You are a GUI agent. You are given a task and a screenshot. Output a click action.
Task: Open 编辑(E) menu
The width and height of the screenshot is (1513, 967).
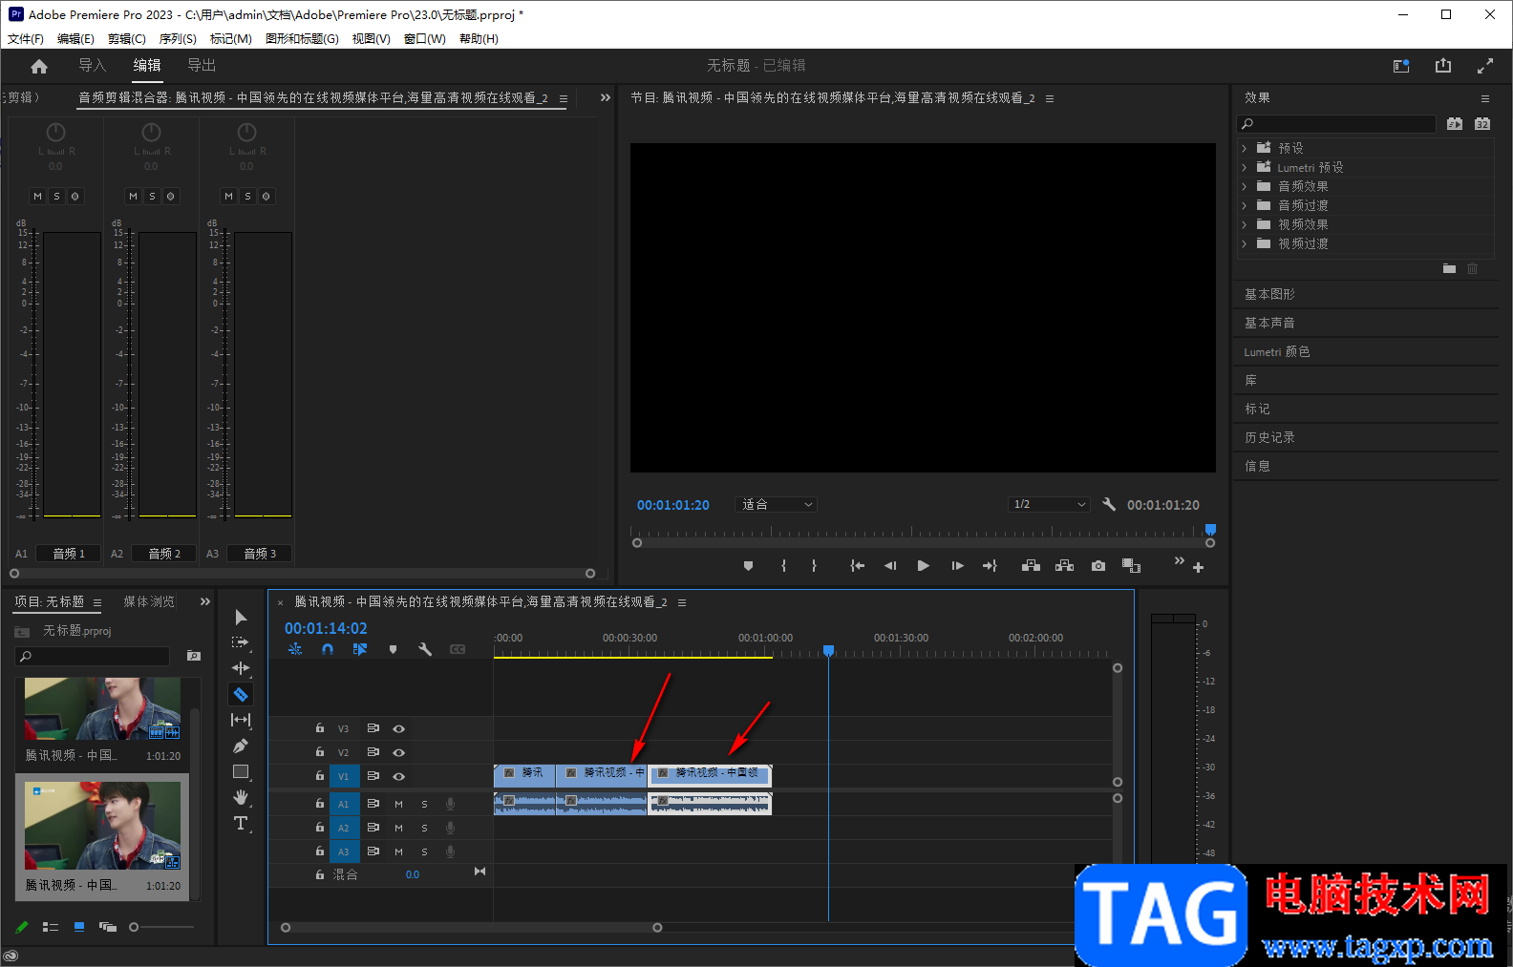[x=75, y=39]
